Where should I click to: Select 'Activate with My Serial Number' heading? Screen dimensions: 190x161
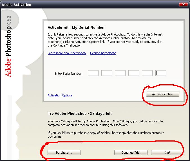coord(76,27)
